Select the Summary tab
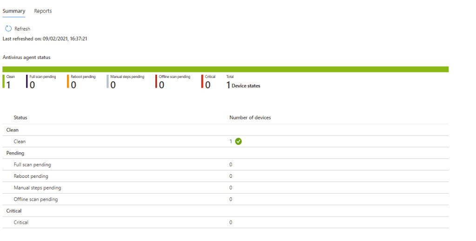The width and height of the screenshot is (476, 241). [x=14, y=11]
